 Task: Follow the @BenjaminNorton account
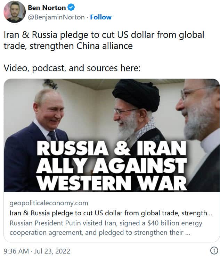coord(101,17)
